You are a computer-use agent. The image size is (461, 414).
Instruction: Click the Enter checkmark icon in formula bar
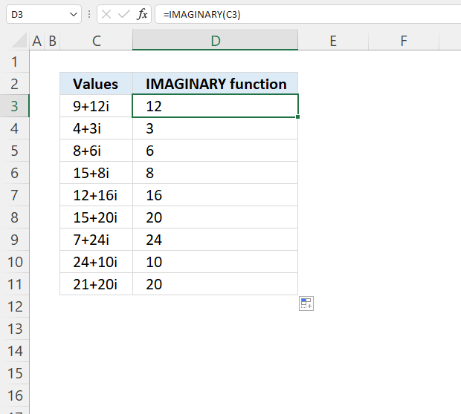[x=123, y=14]
